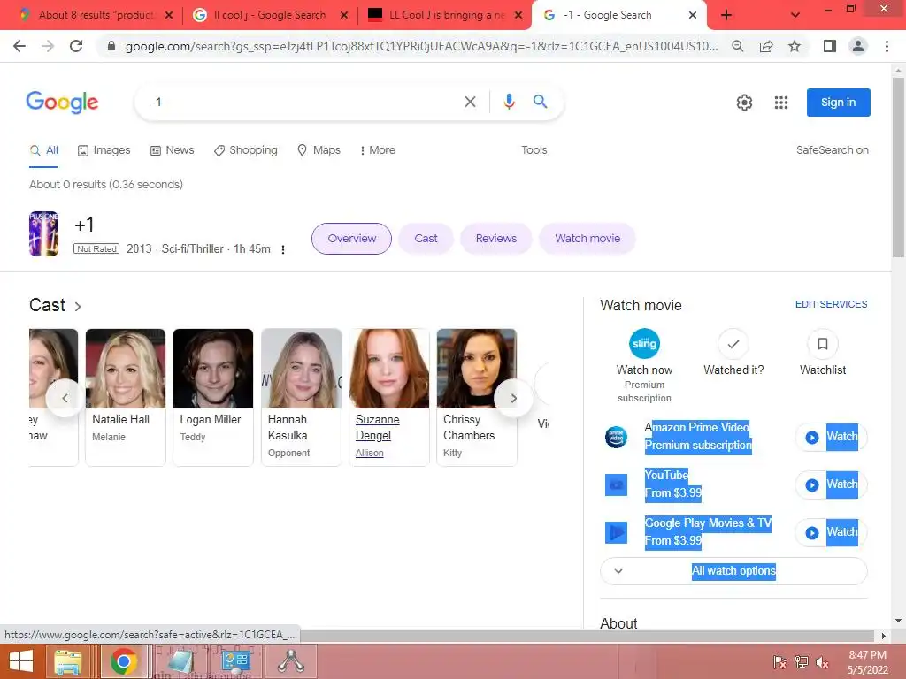Start voice search with microphone icon
Viewport: 906px width, 679px height.
pos(509,103)
